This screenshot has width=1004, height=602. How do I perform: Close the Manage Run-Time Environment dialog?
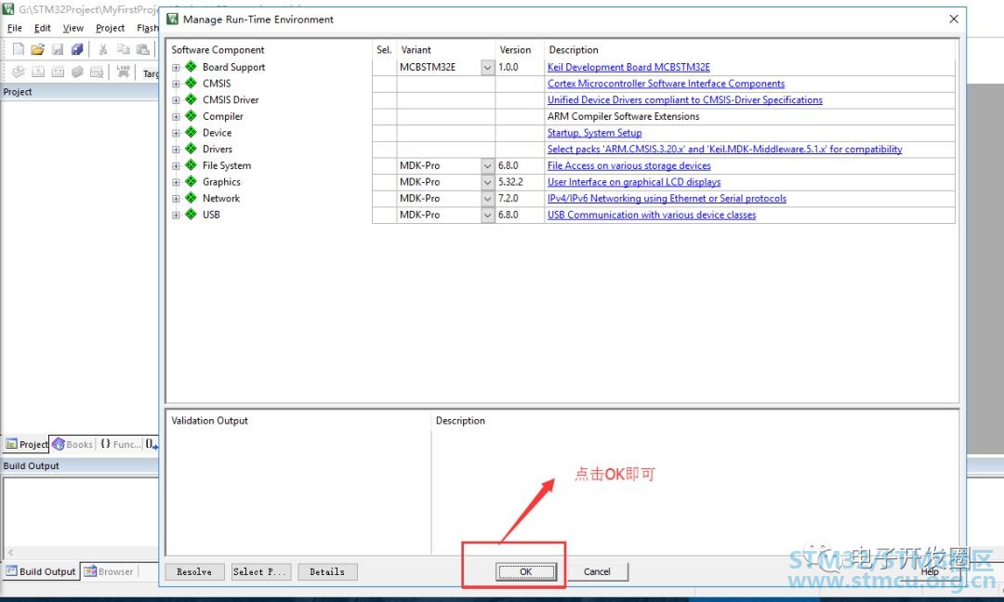tap(954, 20)
